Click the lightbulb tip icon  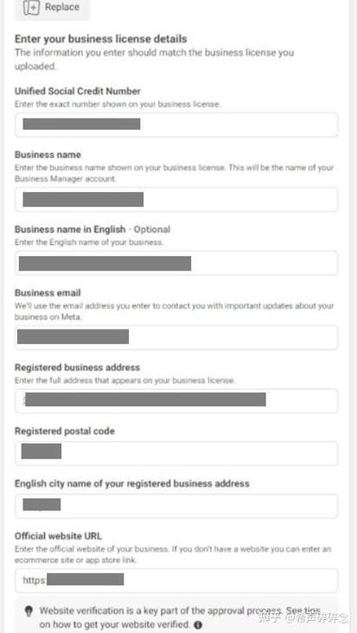(x=29, y=611)
